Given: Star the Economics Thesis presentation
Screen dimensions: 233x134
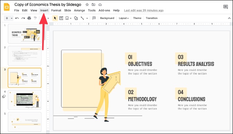Looking at the screenshot, I should (87, 4).
